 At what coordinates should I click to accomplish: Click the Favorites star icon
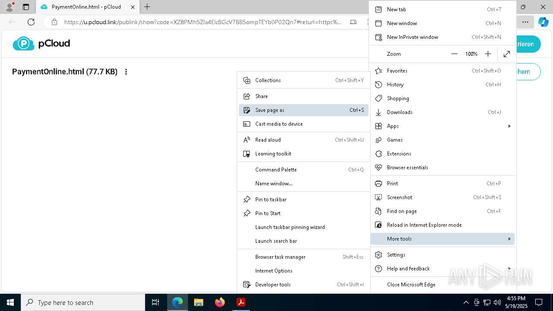point(378,71)
